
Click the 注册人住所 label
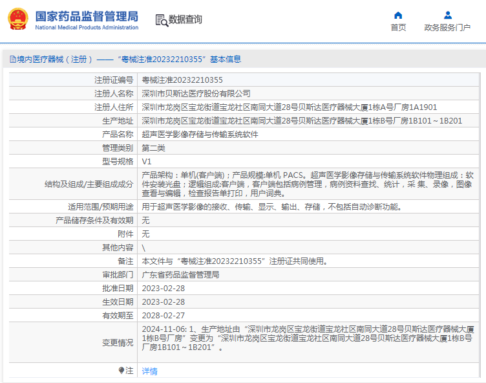[x=114, y=107]
